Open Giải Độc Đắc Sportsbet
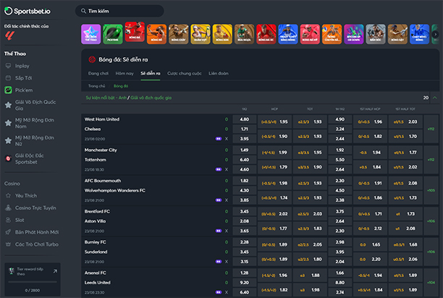 click(x=30, y=158)
